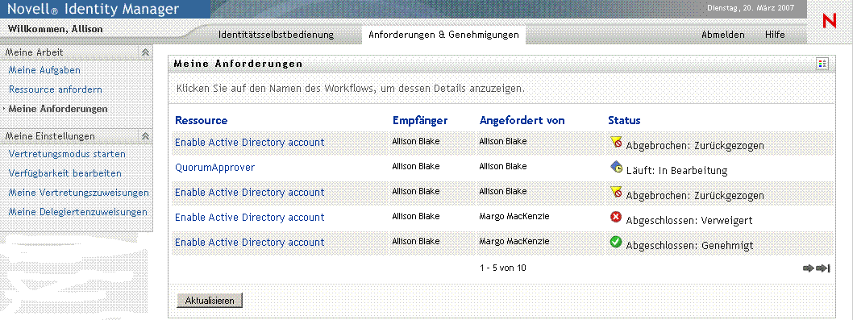This screenshot has width=853, height=320.
Task: Open Meine Vertretungszuweisungen link
Action: click(78, 193)
